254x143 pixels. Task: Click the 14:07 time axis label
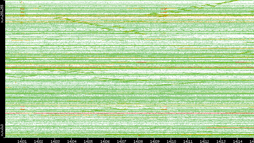121,141
